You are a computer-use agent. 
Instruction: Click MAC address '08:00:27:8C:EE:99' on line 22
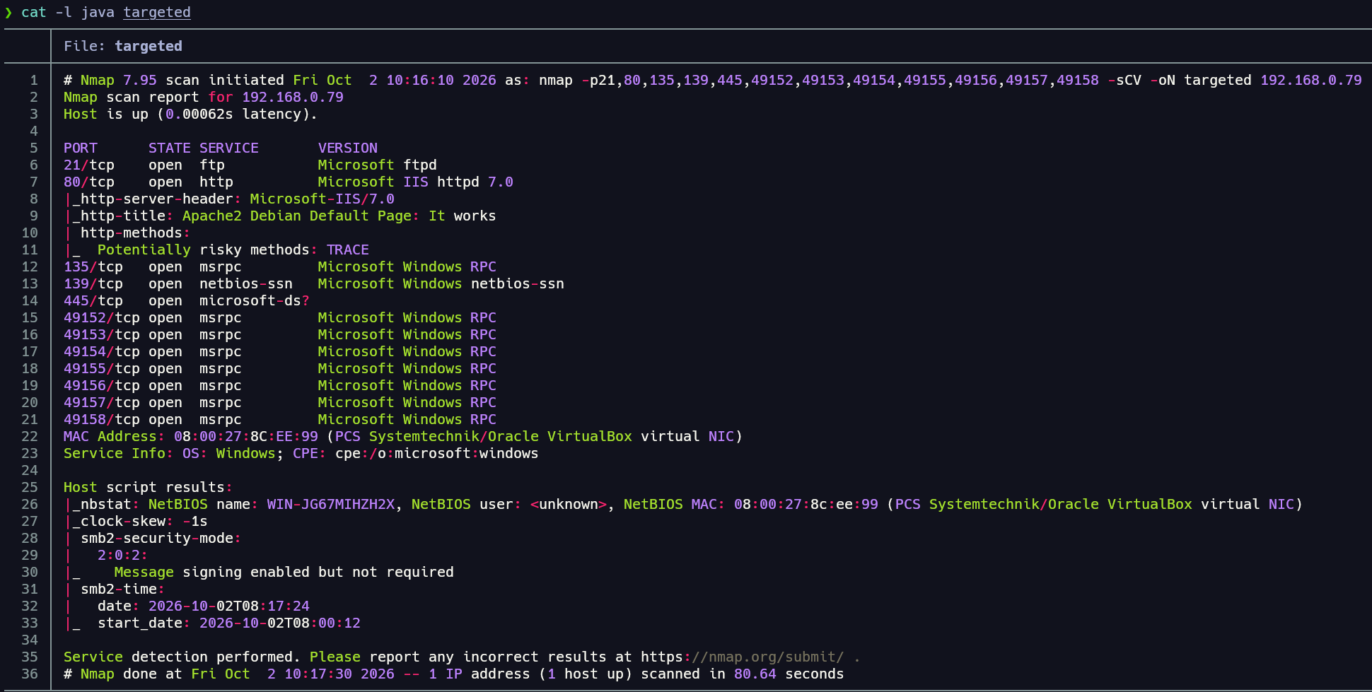pos(246,436)
